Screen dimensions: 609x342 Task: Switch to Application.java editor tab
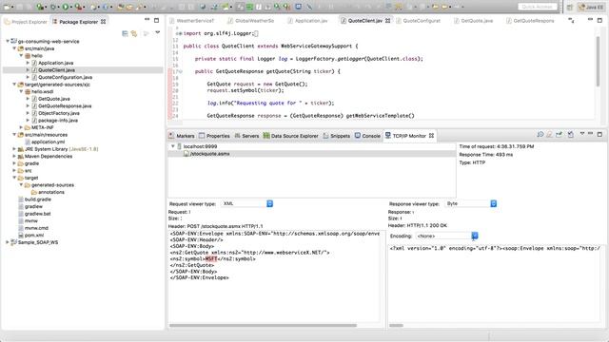click(307, 21)
